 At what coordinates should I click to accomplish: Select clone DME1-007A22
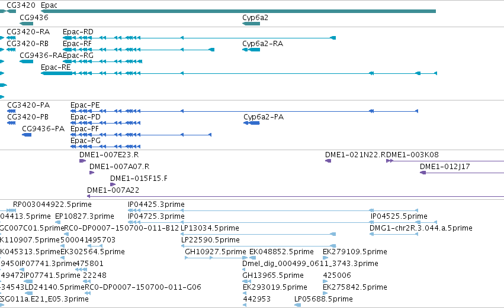click(x=296, y=196)
